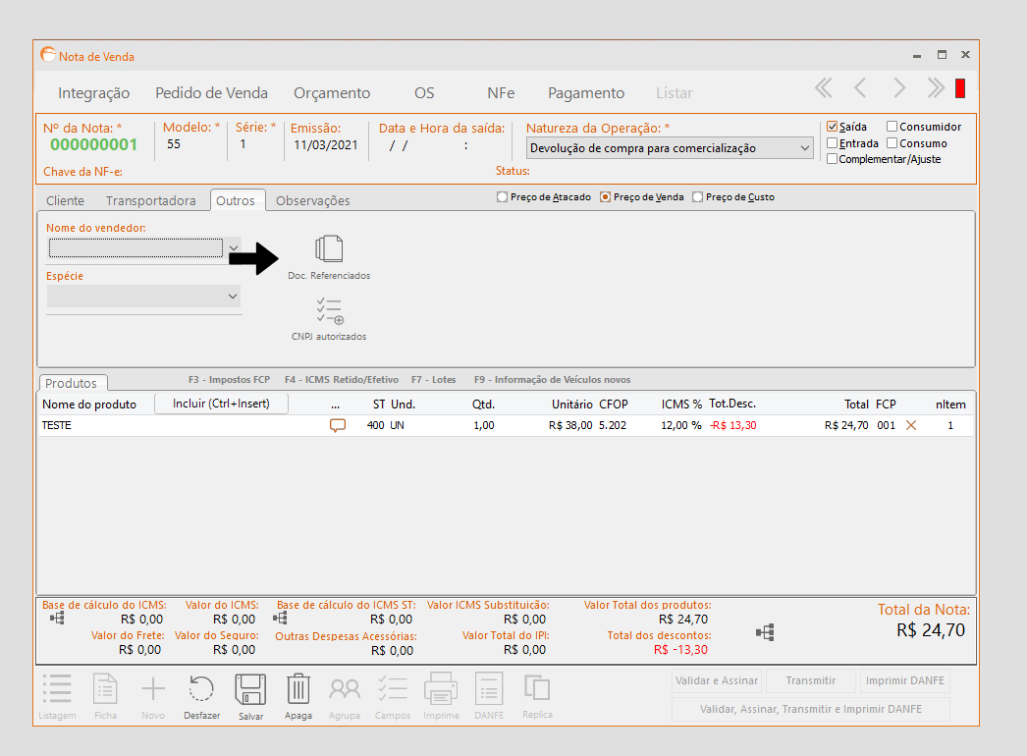Go to first record with double-left arrow
Image resolution: width=1027 pixels, height=756 pixels.
824,87
